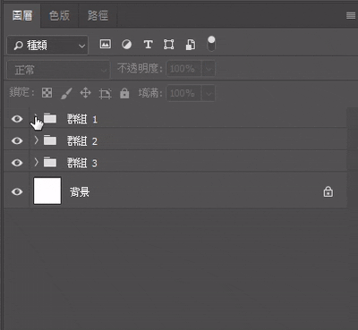Lock image pixels brush icon
Image resolution: width=358 pixels, height=330 pixels.
click(66, 93)
